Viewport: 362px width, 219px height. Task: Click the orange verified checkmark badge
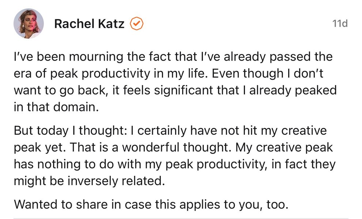coord(137,23)
